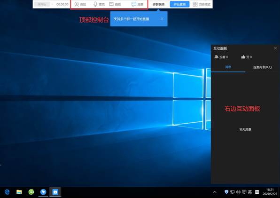Screen dimensions: 280x198
Task: Click the multi-group broadcast button
Action: click(159, 4)
